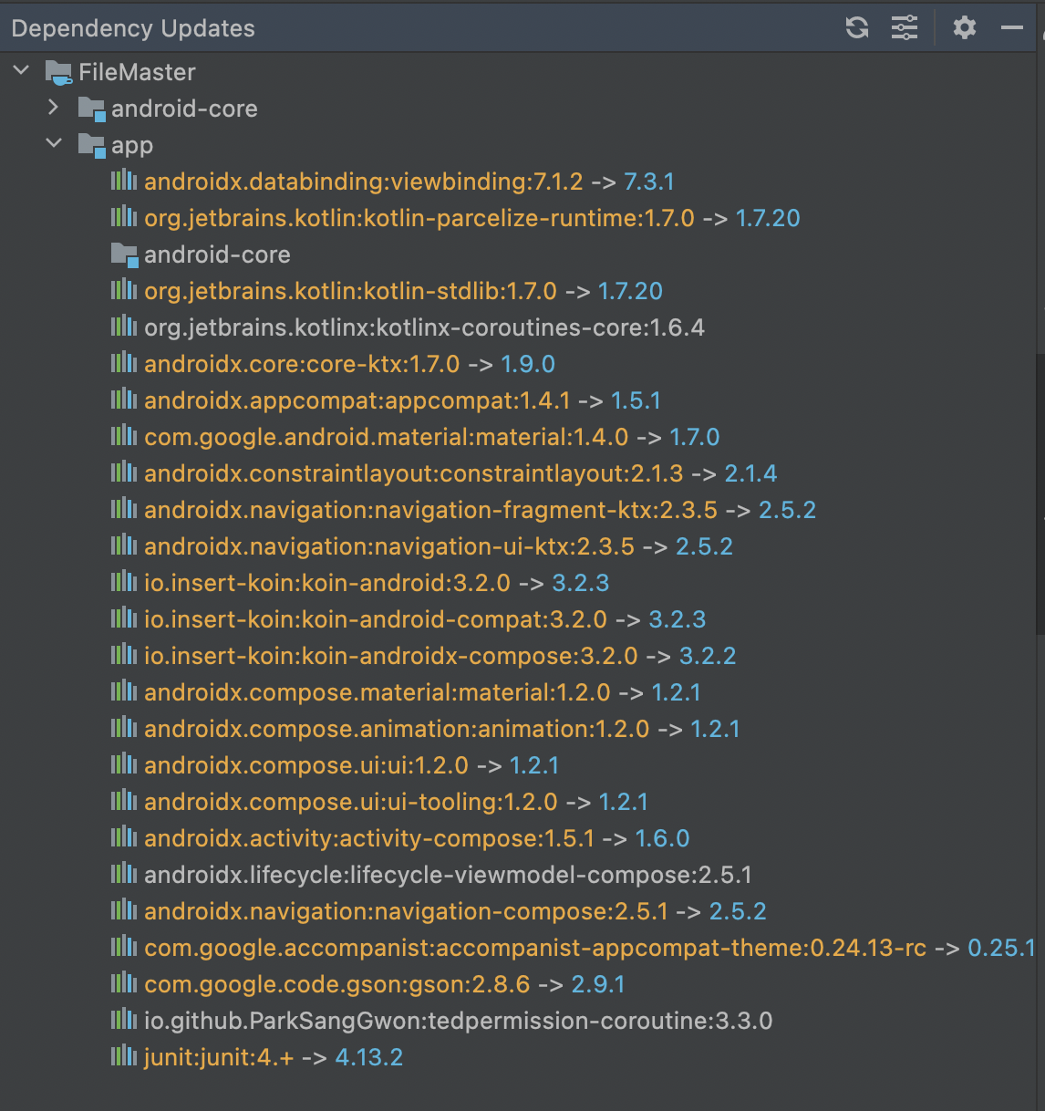Select tedpermission-coroutine:3.3.0 row
The height and width of the screenshot is (1111, 1045).
point(459,1021)
